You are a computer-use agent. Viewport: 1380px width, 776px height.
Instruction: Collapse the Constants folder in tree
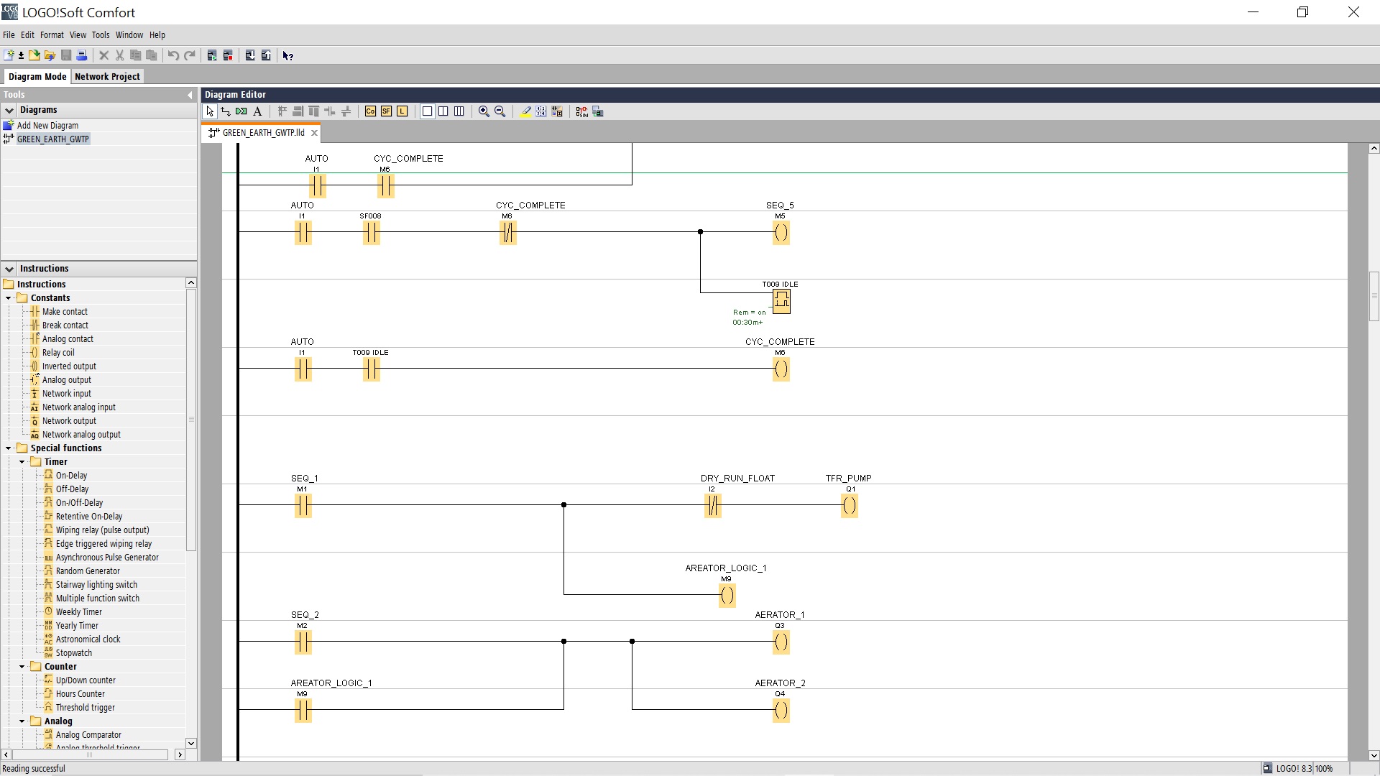pos(9,298)
